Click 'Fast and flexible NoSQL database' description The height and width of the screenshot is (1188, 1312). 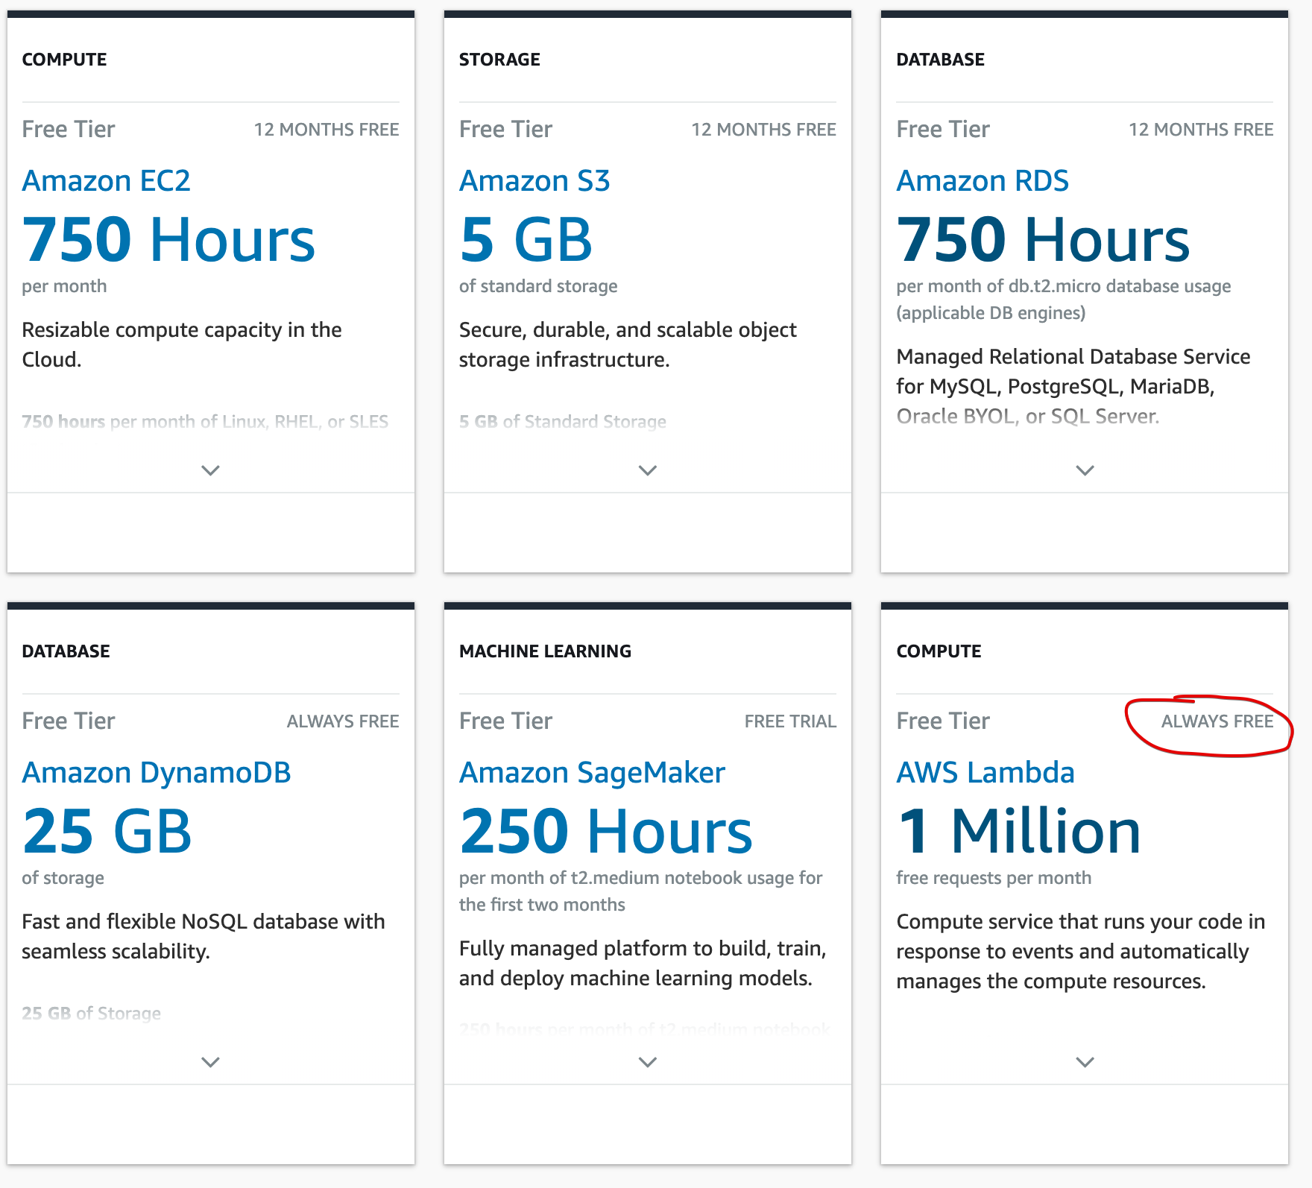point(204,937)
